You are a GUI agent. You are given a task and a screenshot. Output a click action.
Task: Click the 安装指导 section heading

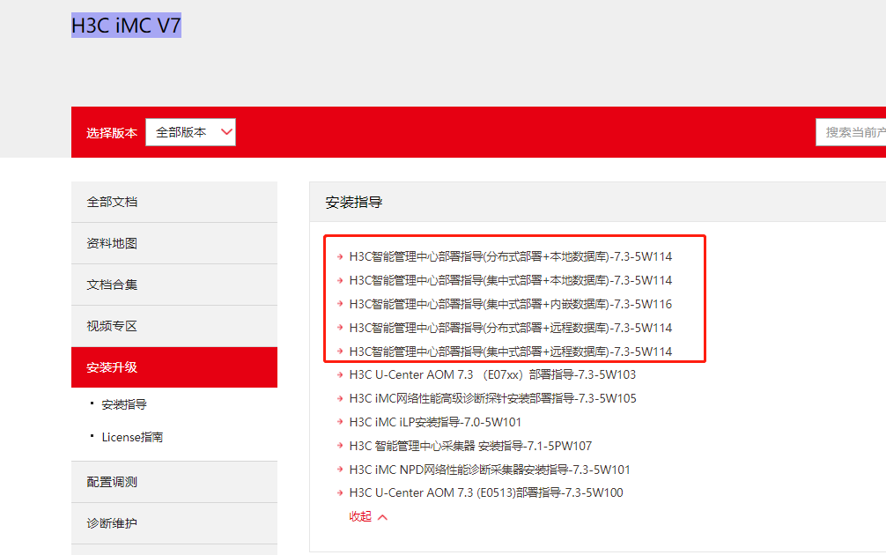point(354,203)
